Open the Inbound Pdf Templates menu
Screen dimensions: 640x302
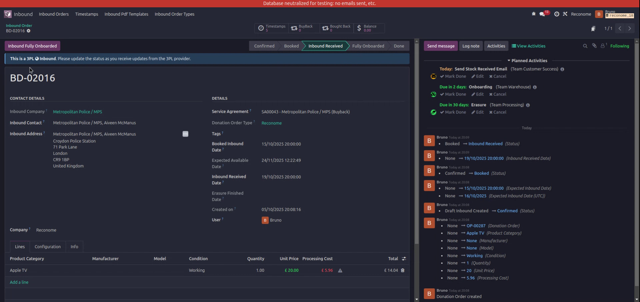tap(126, 14)
